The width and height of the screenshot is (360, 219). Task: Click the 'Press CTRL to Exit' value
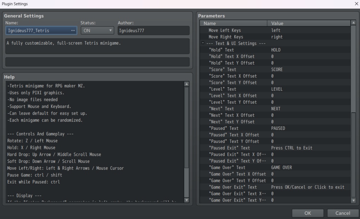(x=291, y=148)
